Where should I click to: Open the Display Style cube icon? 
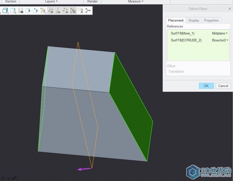click(5, 11)
